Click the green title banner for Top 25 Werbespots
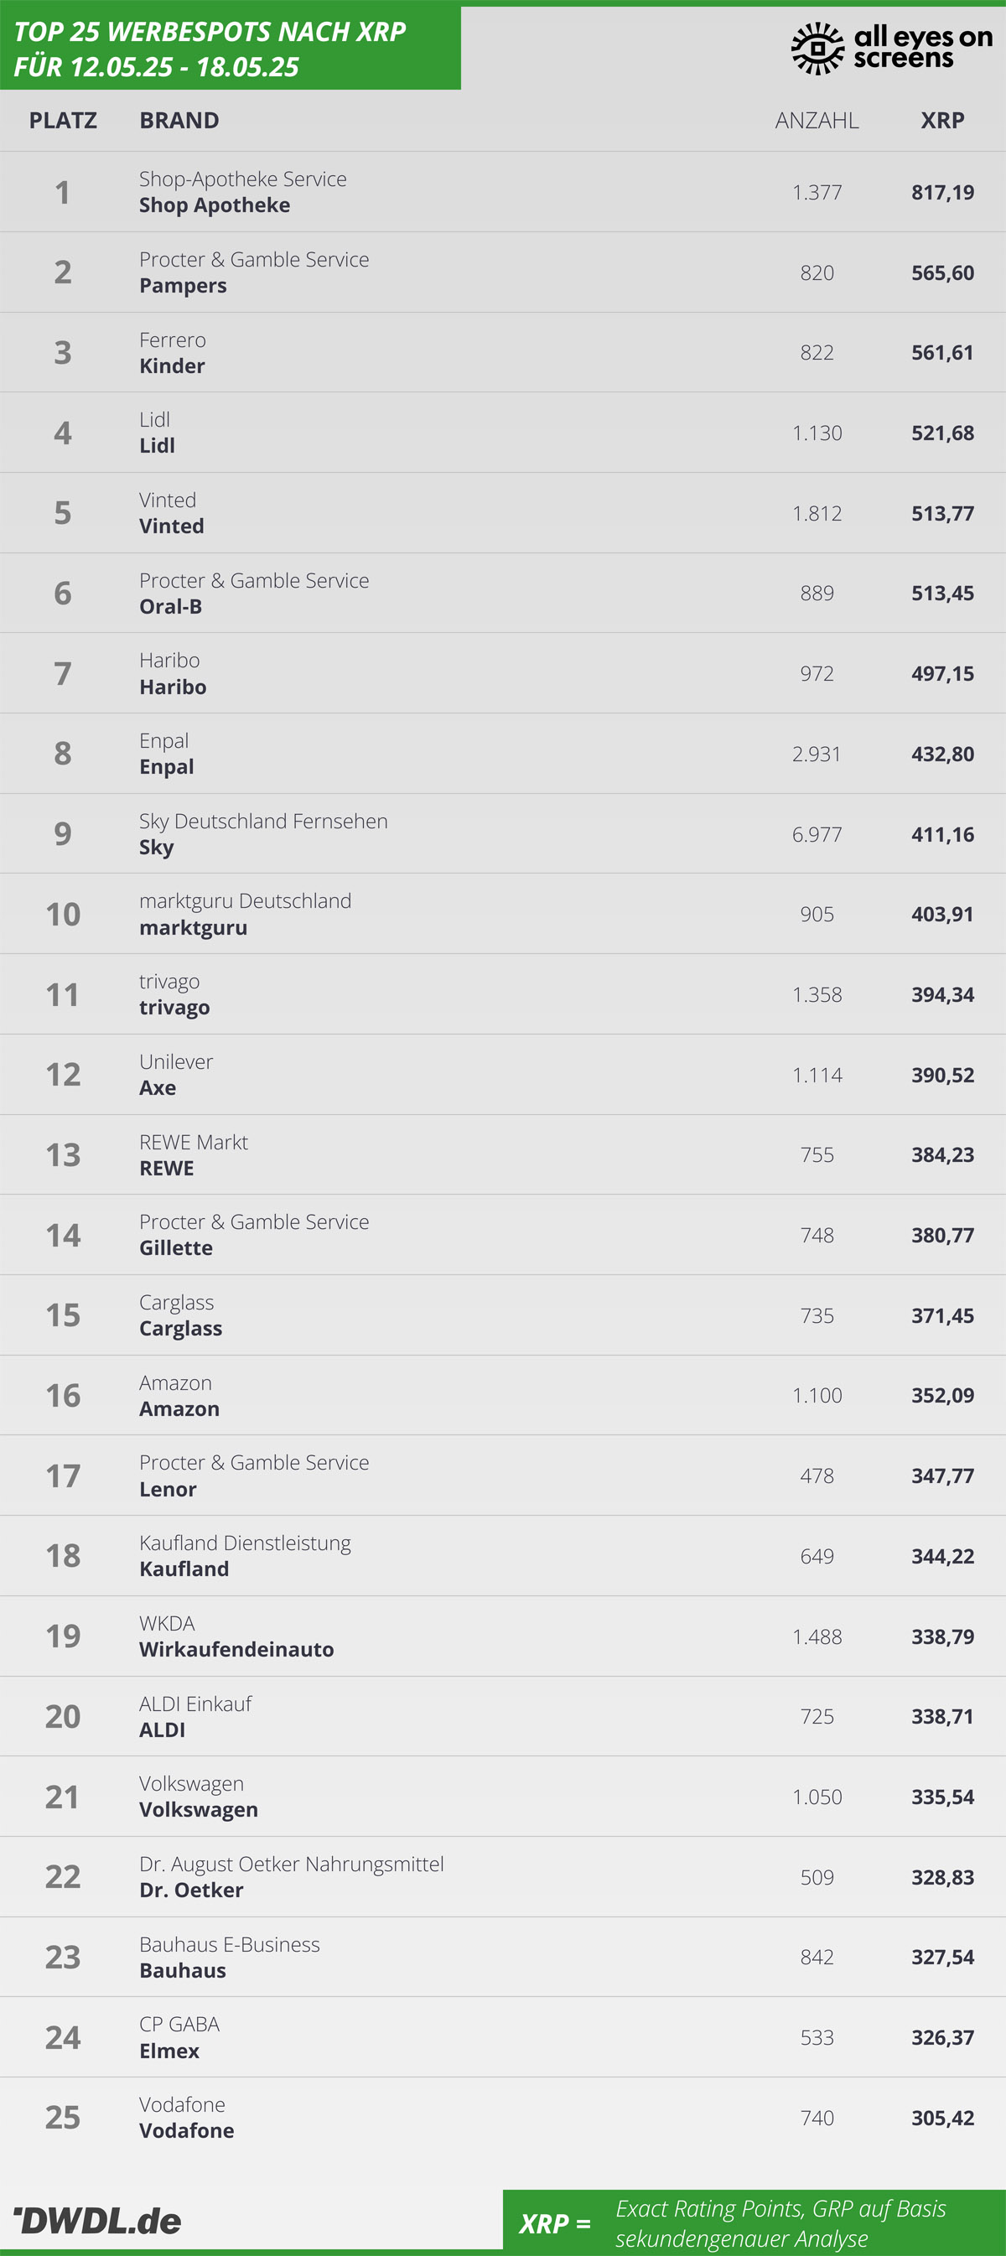Viewport: 1006px width, 2256px height. click(x=231, y=47)
